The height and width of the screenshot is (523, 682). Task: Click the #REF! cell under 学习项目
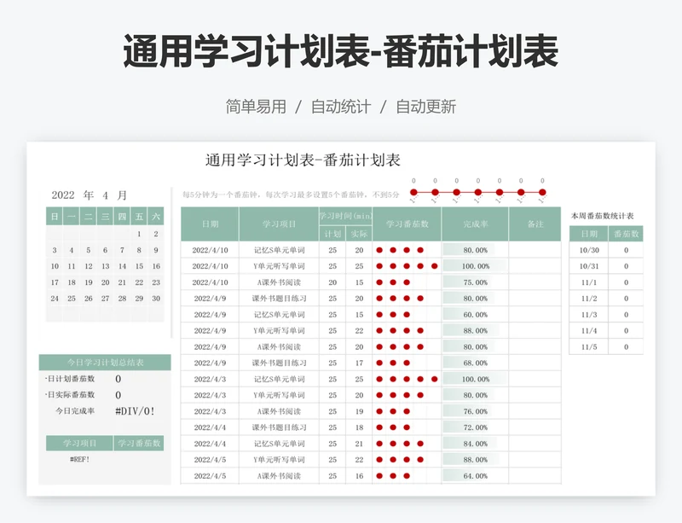pyautogui.click(x=79, y=459)
